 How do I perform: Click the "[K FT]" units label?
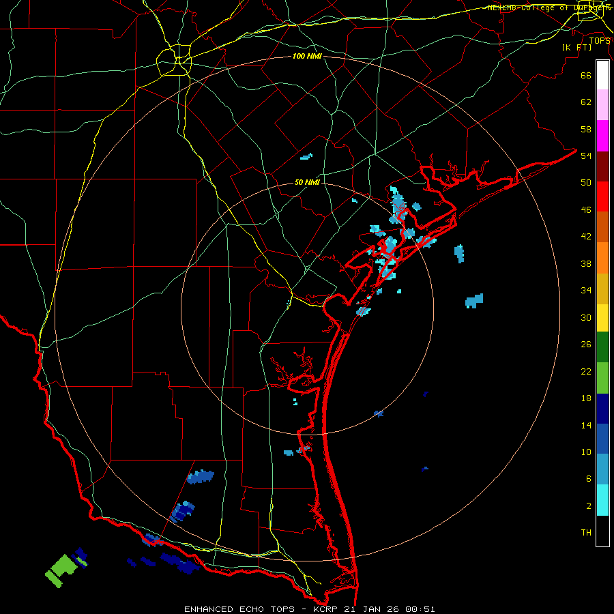pos(576,47)
